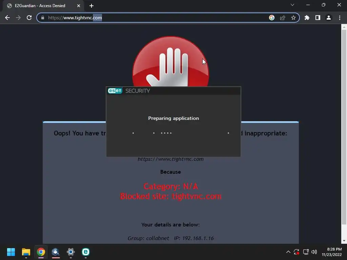
Task: Open the Windows Start menu
Action: (x=11, y=252)
